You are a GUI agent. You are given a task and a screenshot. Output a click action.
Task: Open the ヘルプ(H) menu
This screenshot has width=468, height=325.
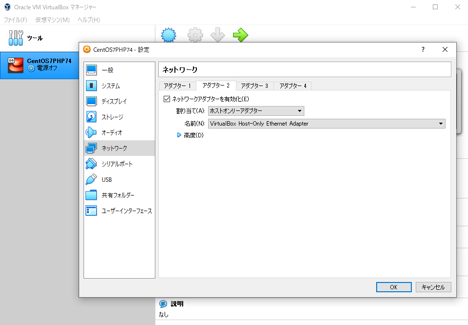(88, 20)
